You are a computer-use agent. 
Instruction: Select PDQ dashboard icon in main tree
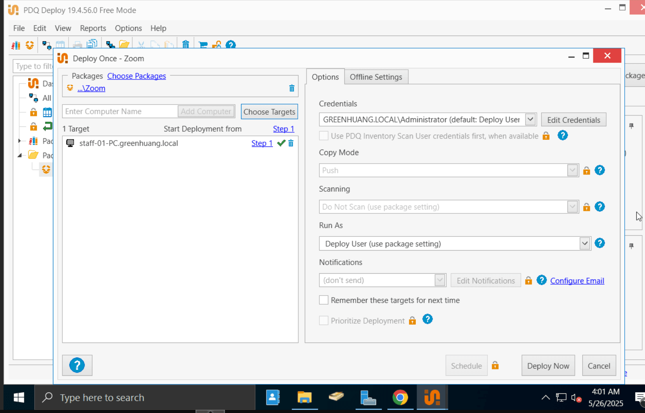33,83
